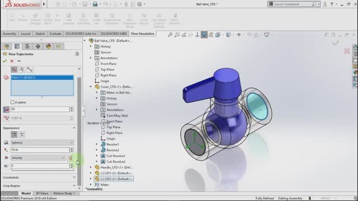Open the Display Style cube icon
The height and width of the screenshot is (201, 358).
coord(228,35)
